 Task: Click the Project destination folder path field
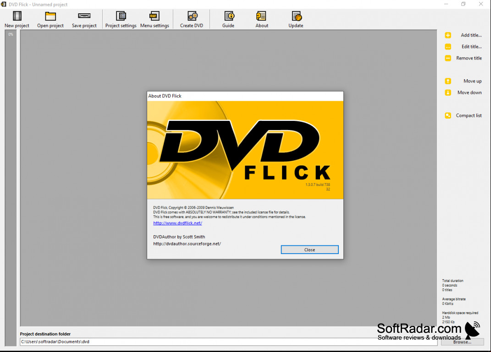[229, 341]
